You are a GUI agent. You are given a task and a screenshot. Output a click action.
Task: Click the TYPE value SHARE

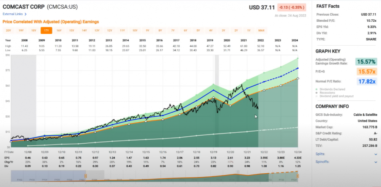tap(372, 39)
